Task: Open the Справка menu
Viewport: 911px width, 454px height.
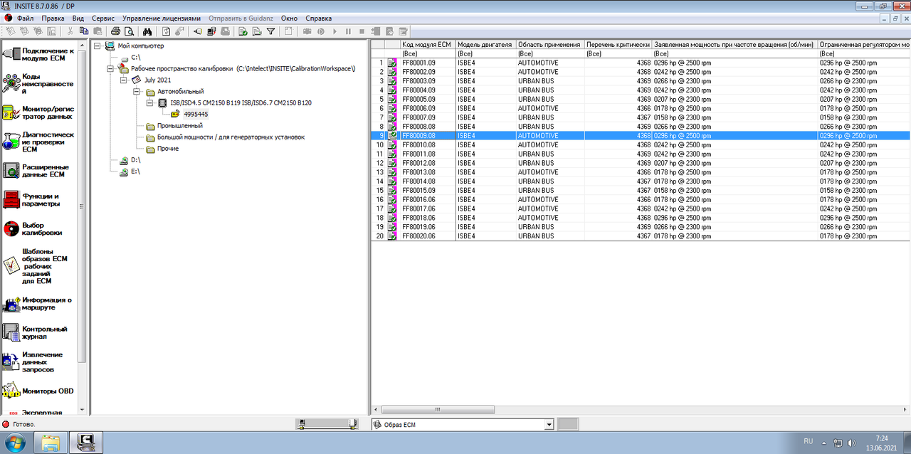Action: click(318, 18)
